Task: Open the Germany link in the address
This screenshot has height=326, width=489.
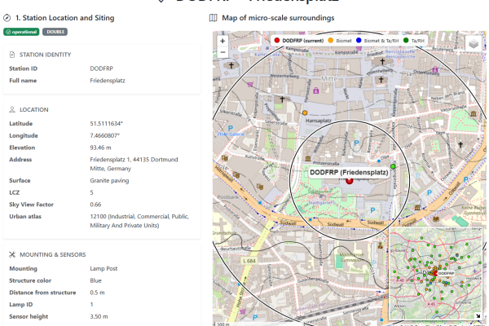Action: pos(119,168)
